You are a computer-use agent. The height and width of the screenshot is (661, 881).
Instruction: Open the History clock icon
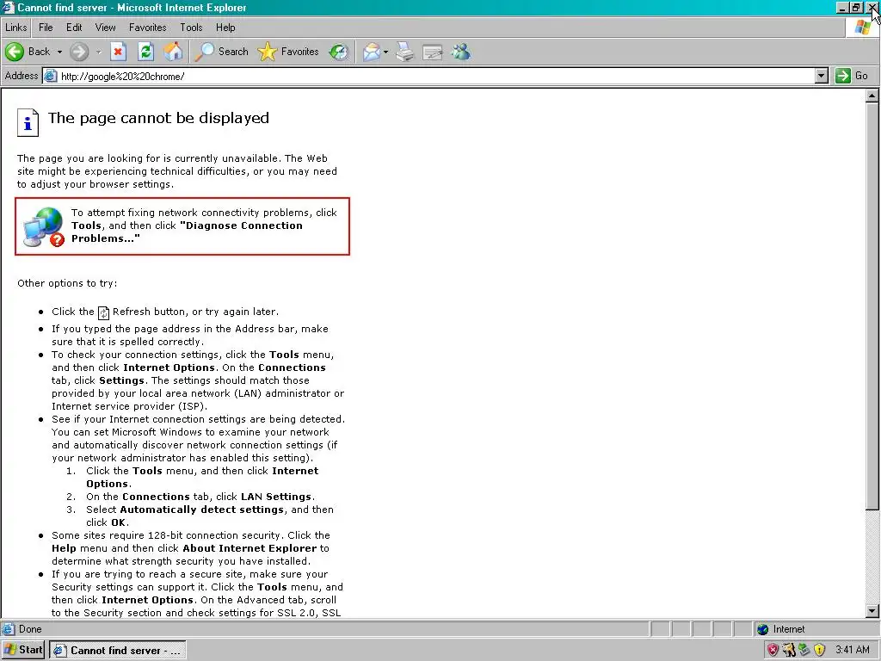pos(339,52)
